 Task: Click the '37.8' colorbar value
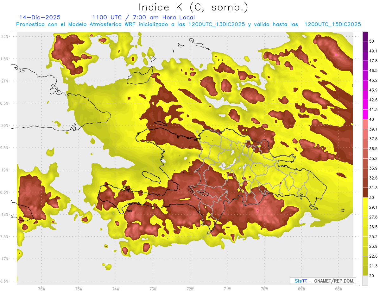[373, 139]
